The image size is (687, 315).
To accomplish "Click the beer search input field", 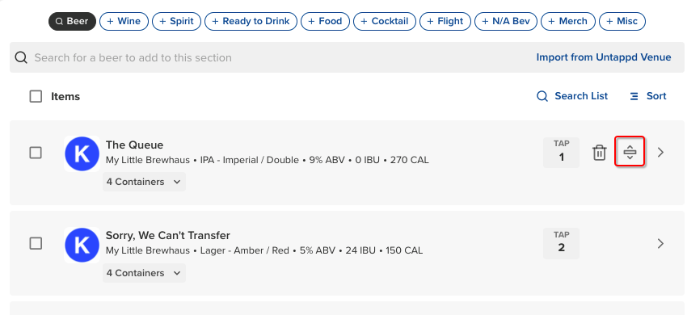I will coord(272,57).
